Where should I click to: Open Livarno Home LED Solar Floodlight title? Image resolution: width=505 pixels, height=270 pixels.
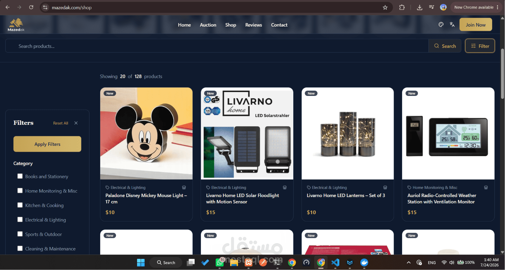(x=243, y=199)
